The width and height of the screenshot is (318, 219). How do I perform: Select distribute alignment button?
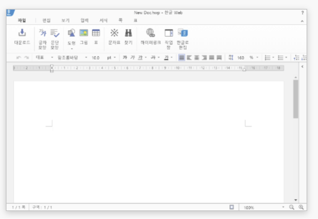[212, 58]
